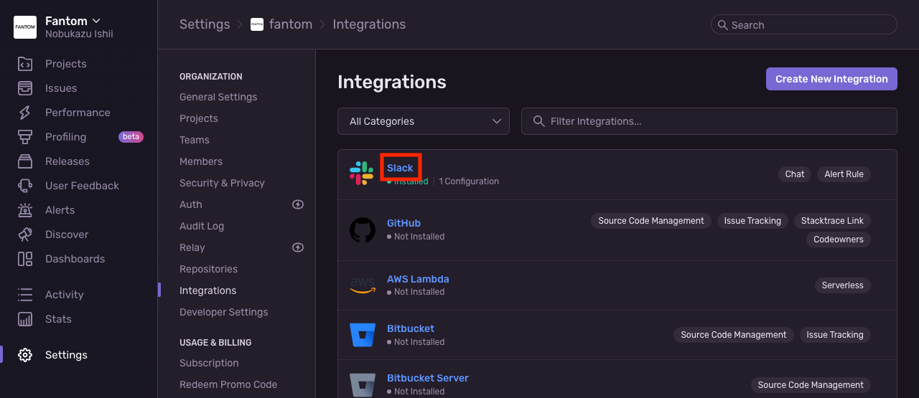The height and width of the screenshot is (398, 919).
Task: Click the Discover telescope icon
Action: [25, 234]
